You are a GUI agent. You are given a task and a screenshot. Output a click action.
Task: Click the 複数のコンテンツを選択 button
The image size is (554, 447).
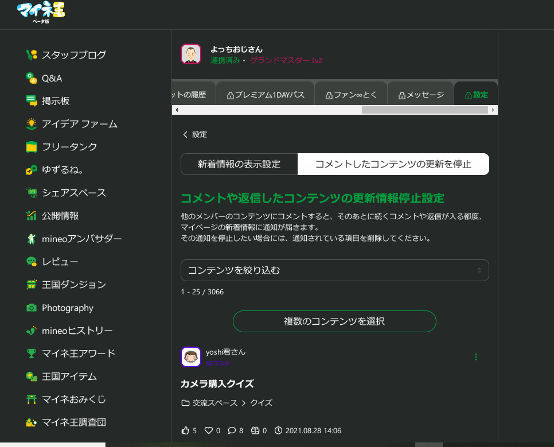[334, 321]
